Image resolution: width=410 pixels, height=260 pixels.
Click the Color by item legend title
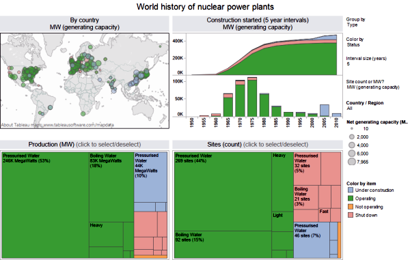point(361,184)
